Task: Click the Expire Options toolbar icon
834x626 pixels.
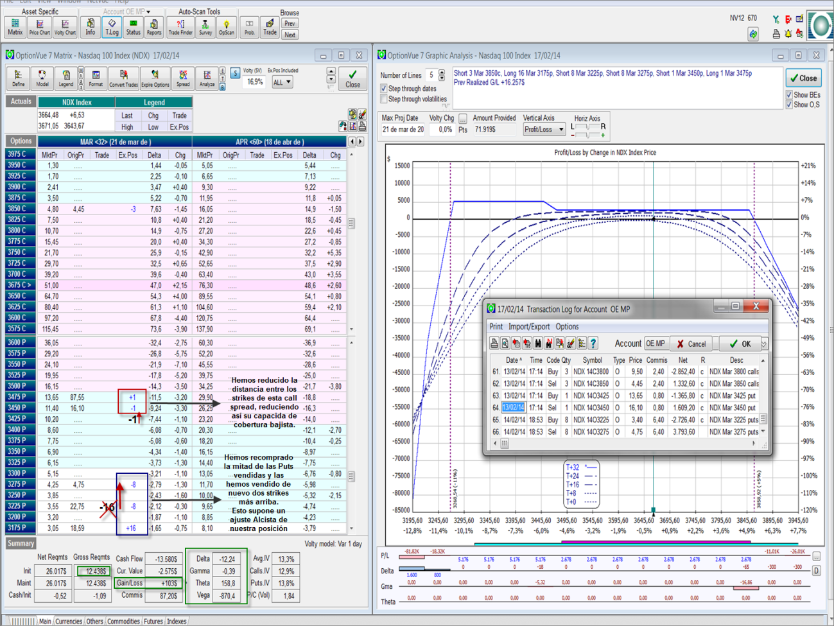Action: 155,79
